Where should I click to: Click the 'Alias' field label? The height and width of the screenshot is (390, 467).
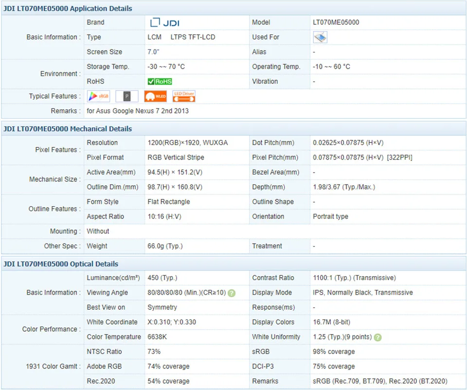click(x=259, y=52)
